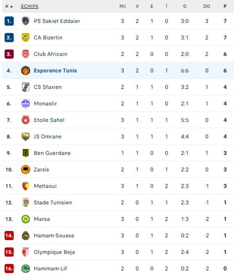Sort by the ECHIPA column header

pyautogui.click(x=30, y=6)
